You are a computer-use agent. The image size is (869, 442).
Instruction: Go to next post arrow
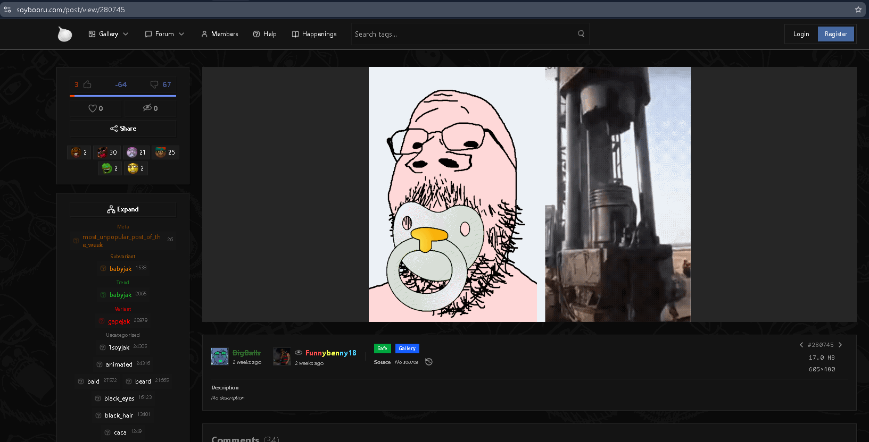tap(840, 345)
